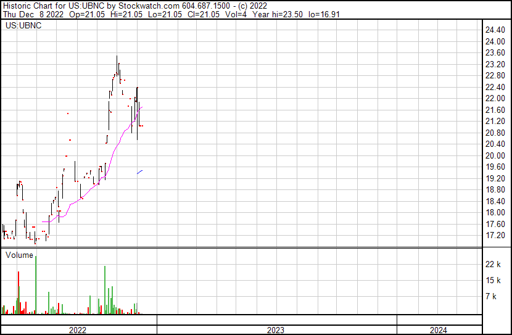Click the 'Hi=21.05' high value in header
The image size is (512, 335).
[x=126, y=14]
